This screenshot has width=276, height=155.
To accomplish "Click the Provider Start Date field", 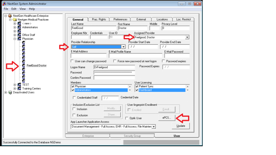I will point(143,47).
